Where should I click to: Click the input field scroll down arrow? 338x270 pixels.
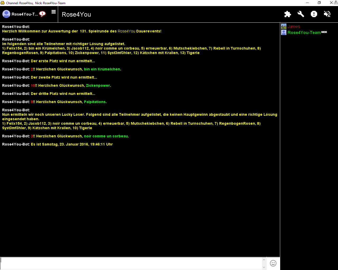[264, 267]
